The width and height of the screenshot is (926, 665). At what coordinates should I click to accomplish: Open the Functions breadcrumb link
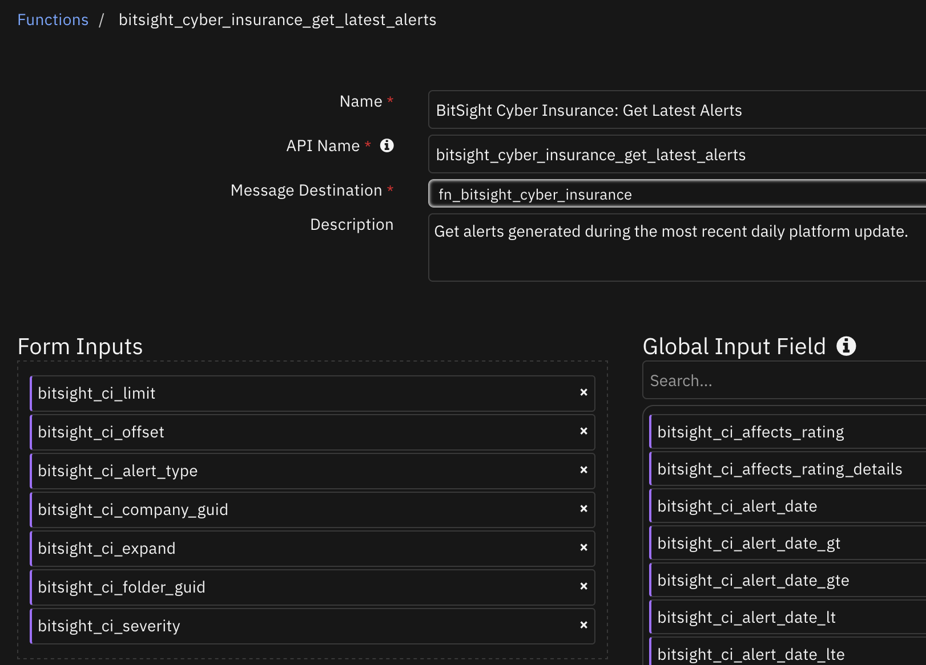click(x=53, y=20)
